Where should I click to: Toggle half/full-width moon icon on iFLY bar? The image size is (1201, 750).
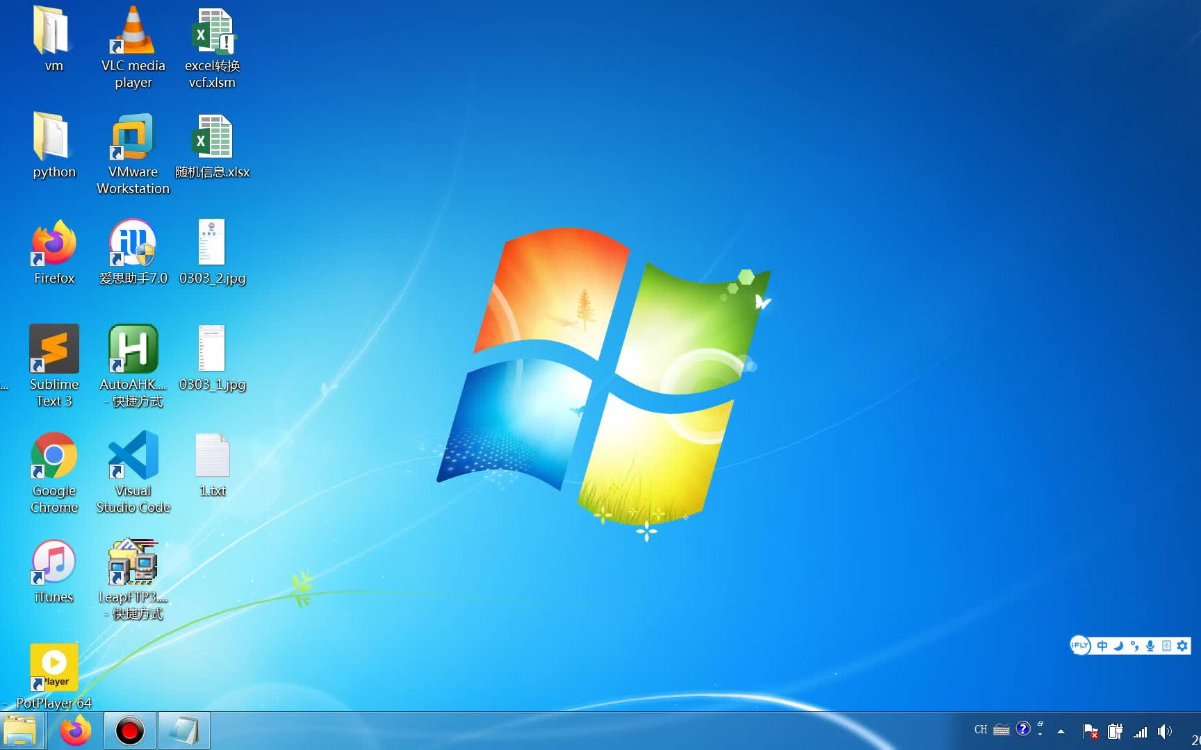pos(1118,646)
